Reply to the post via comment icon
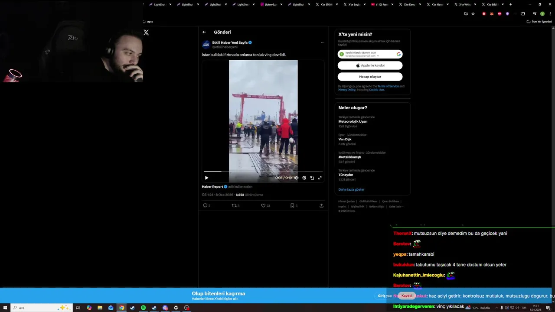This screenshot has height=312, width=555. tap(206, 205)
